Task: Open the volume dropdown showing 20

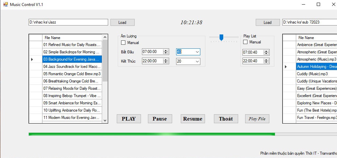Action: [197, 61]
